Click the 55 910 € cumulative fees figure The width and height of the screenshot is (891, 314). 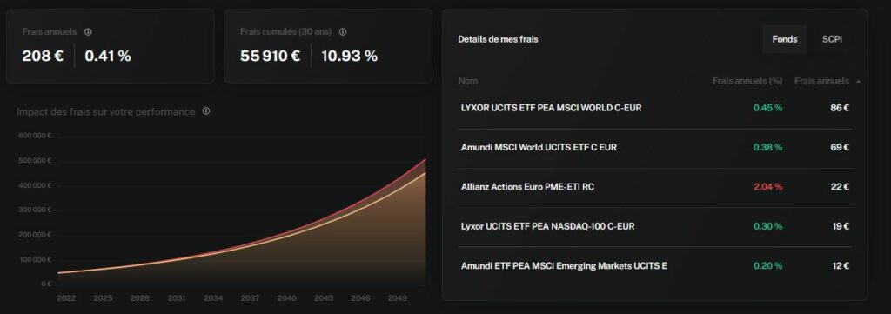pos(271,57)
